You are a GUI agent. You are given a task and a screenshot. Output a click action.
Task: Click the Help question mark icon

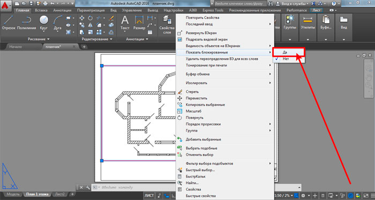click(334, 4)
